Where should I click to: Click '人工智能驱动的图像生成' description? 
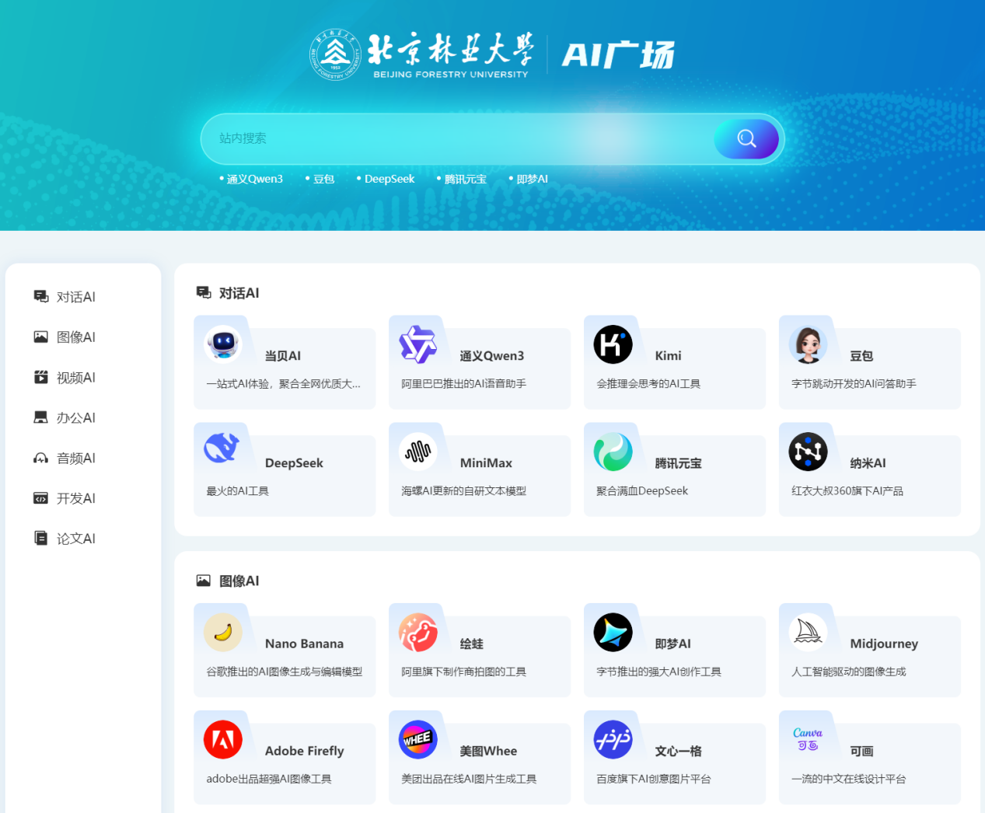coord(849,672)
